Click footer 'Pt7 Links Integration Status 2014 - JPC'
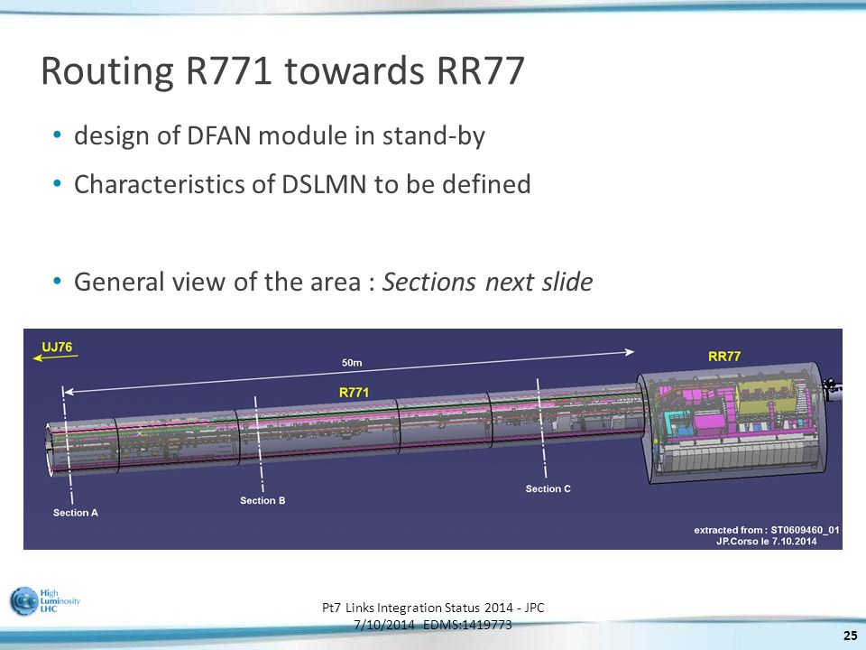Image resolution: width=866 pixels, height=650 pixels. click(433, 608)
